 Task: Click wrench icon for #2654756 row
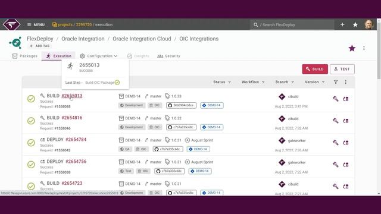[336, 164]
